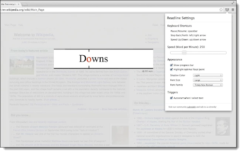242x153 pixels.
Task: Disable Highlight optimal focal point
Action: (x=171, y=69)
